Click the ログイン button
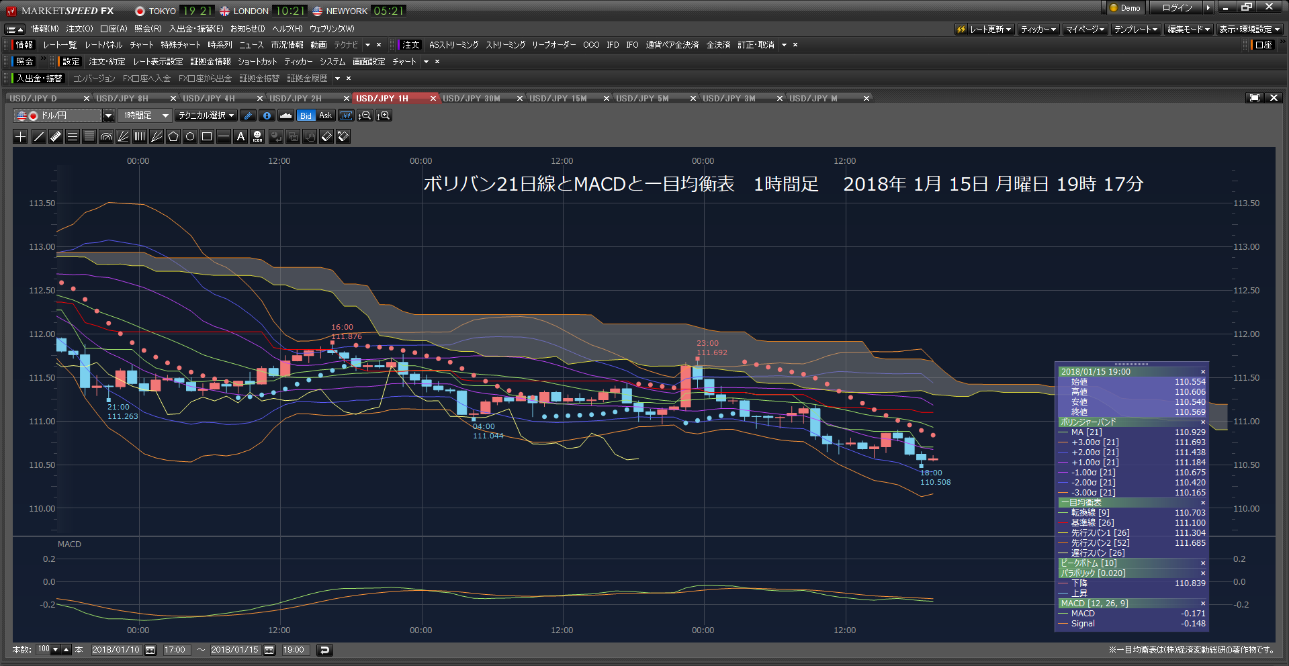Image resolution: width=1289 pixels, height=666 pixels. click(x=1177, y=8)
